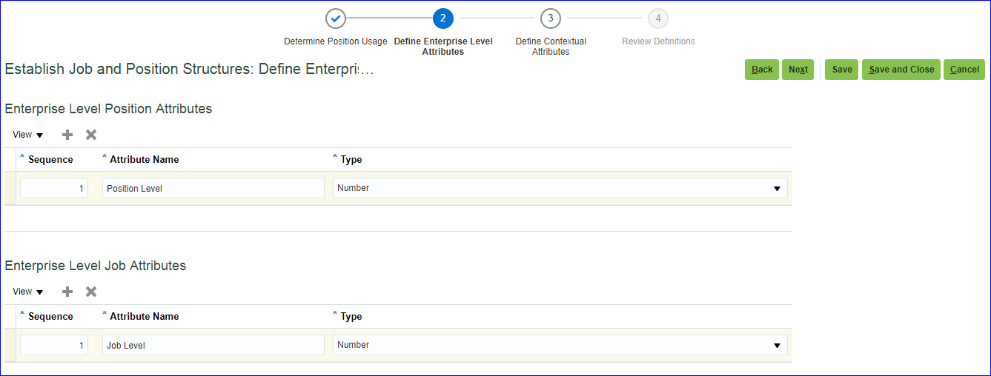Click the delete X icon for Job Attributes
This screenshot has height=376, width=991.
[x=91, y=292]
